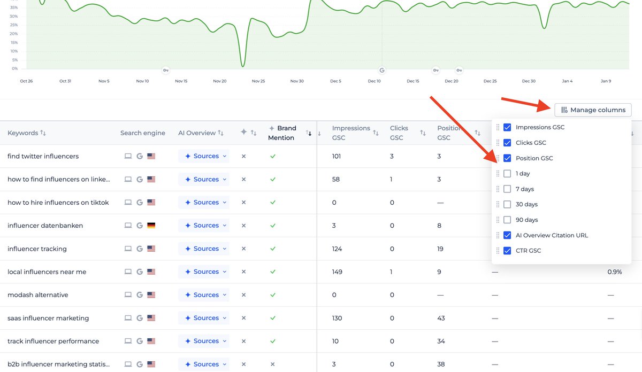
Task: Click drag handle beside 7 days option
Action: point(498,189)
